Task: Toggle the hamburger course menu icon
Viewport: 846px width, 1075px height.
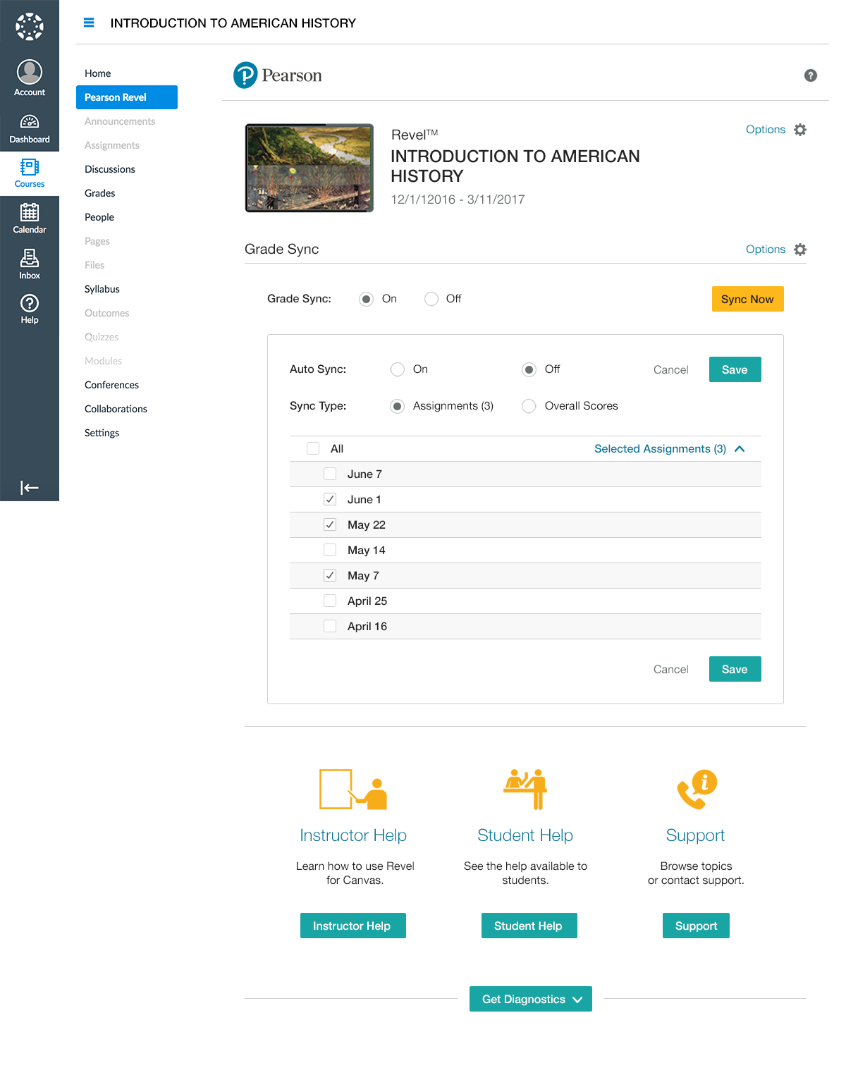Action: [x=89, y=23]
